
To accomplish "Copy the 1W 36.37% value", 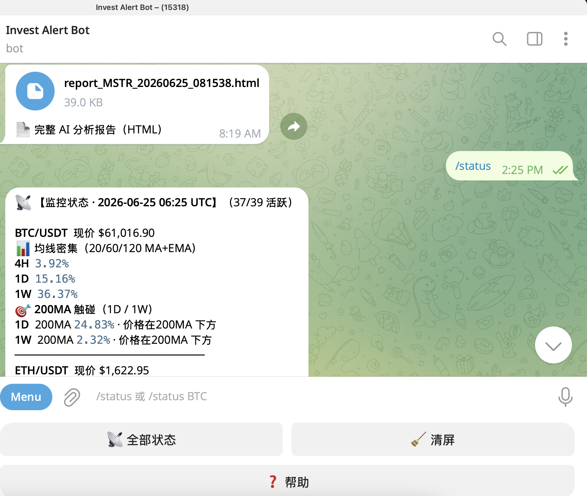I will tap(58, 294).
